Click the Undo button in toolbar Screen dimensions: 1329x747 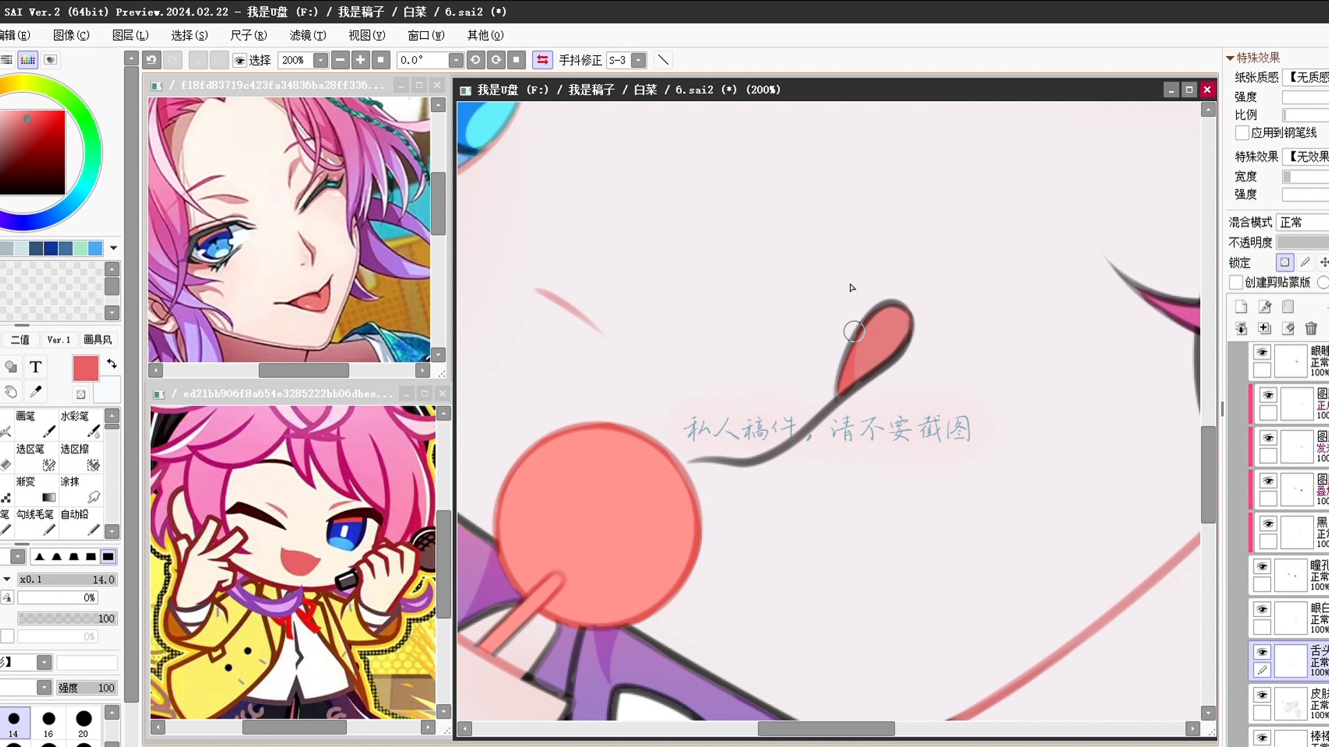click(152, 60)
